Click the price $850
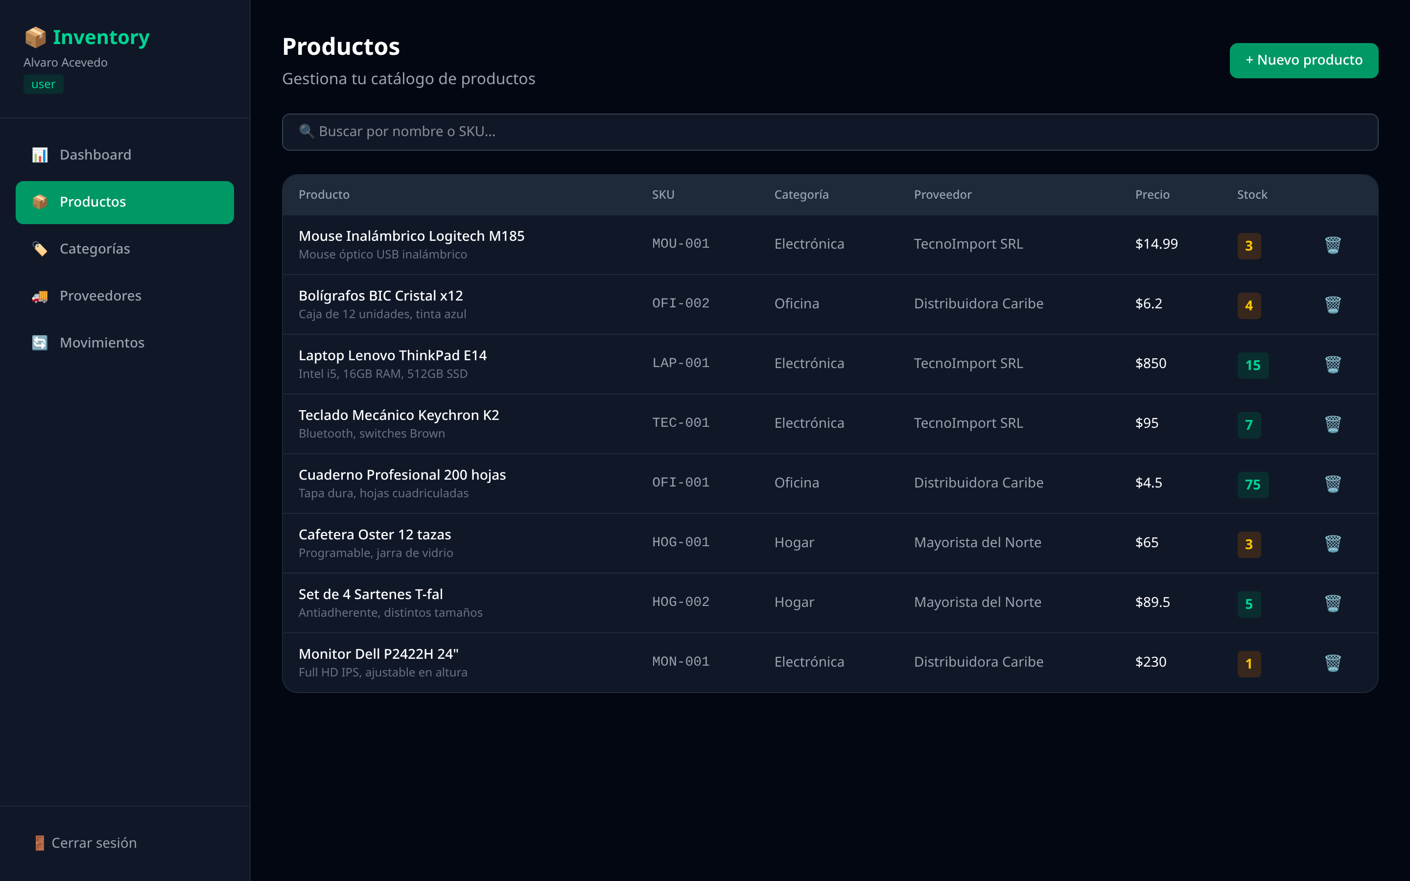The height and width of the screenshot is (881, 1410). point(1150,364)
